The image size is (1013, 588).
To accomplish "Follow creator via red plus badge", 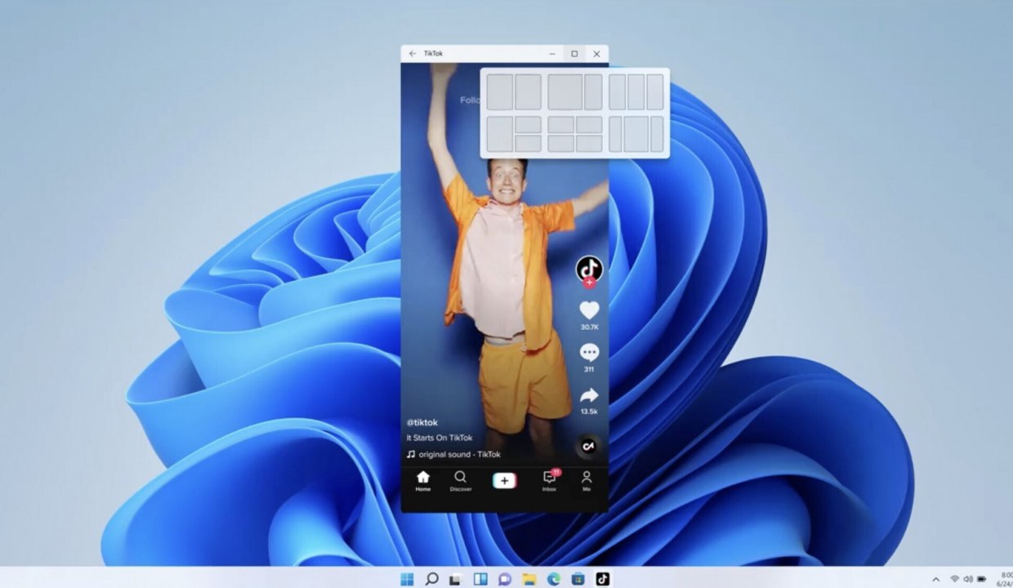I will pyautogui.click(x=589, y=283).
